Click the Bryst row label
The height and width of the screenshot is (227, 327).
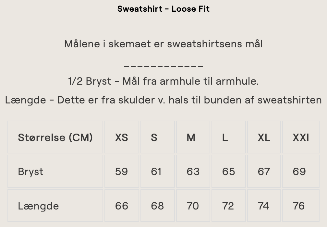point(31,172)
